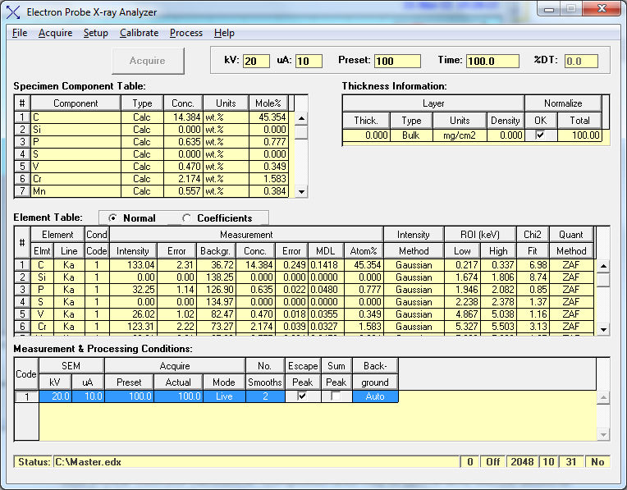Toggle the Escape Peak checkbox
Screen dimensions: 627x490
pyautogui.click(x=302, y=396)
